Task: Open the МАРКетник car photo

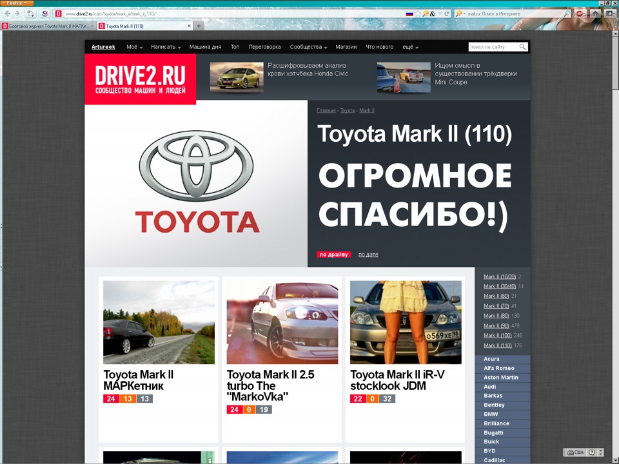Action: 159,322
